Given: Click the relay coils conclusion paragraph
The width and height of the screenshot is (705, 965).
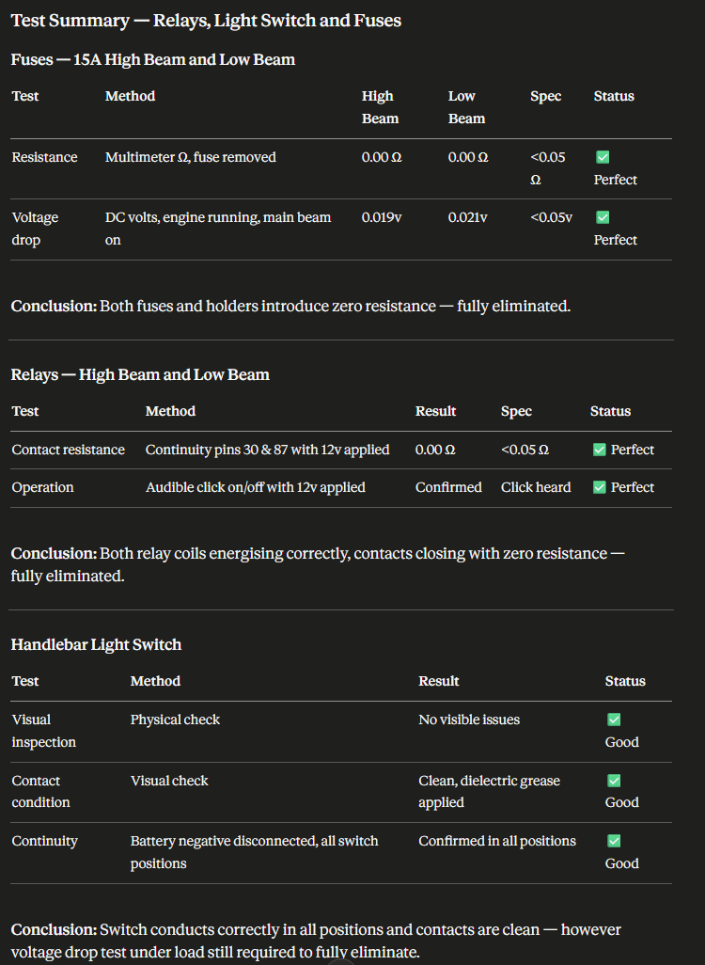Looking at the screenshot, I should point(318,564).
